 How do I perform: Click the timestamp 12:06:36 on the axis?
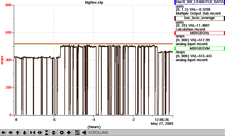162,119
